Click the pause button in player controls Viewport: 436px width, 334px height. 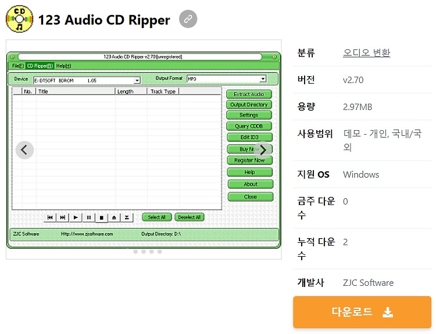tap(89, 217)
